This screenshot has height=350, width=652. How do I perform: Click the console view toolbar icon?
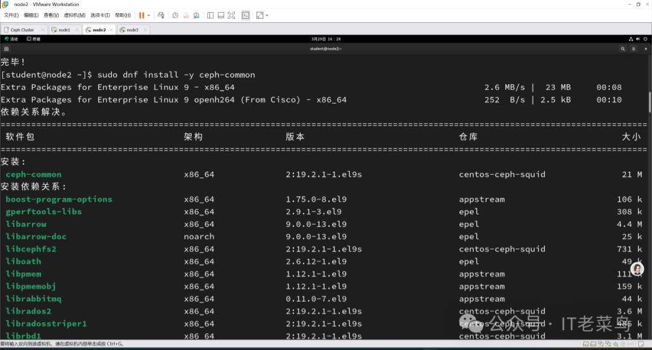246,15
